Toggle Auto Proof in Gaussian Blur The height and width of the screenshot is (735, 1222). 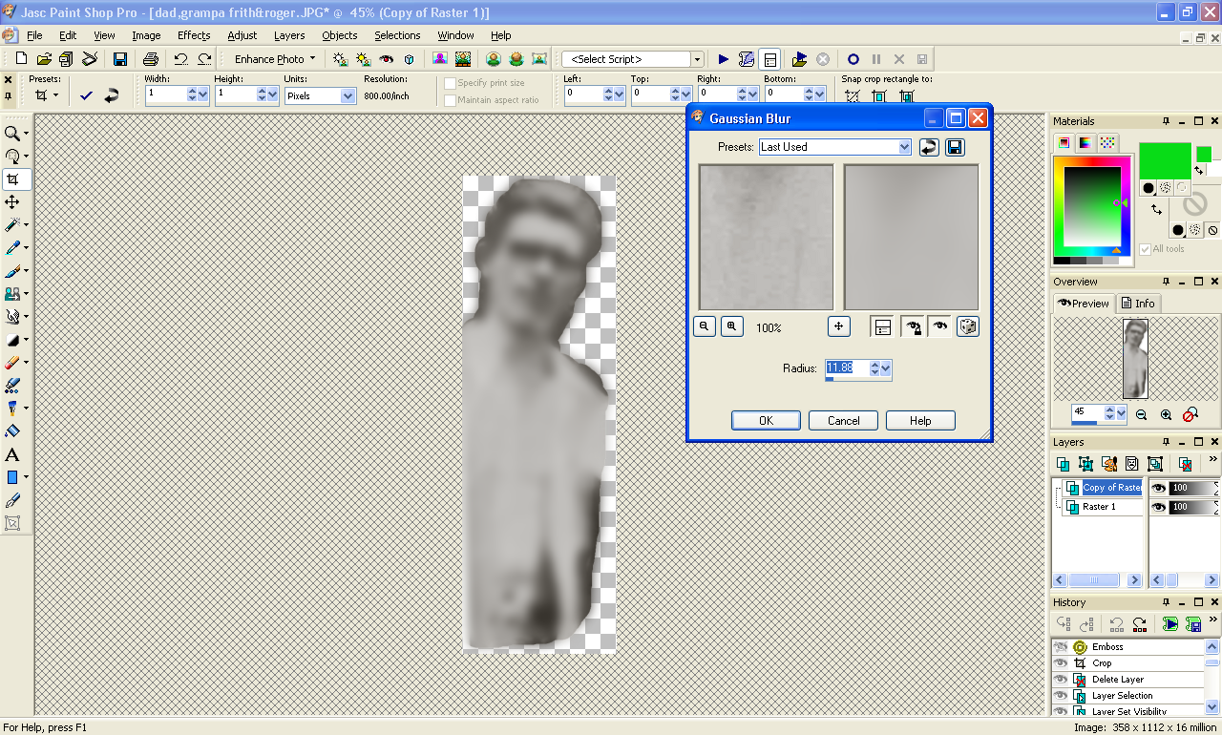(914, 326)
